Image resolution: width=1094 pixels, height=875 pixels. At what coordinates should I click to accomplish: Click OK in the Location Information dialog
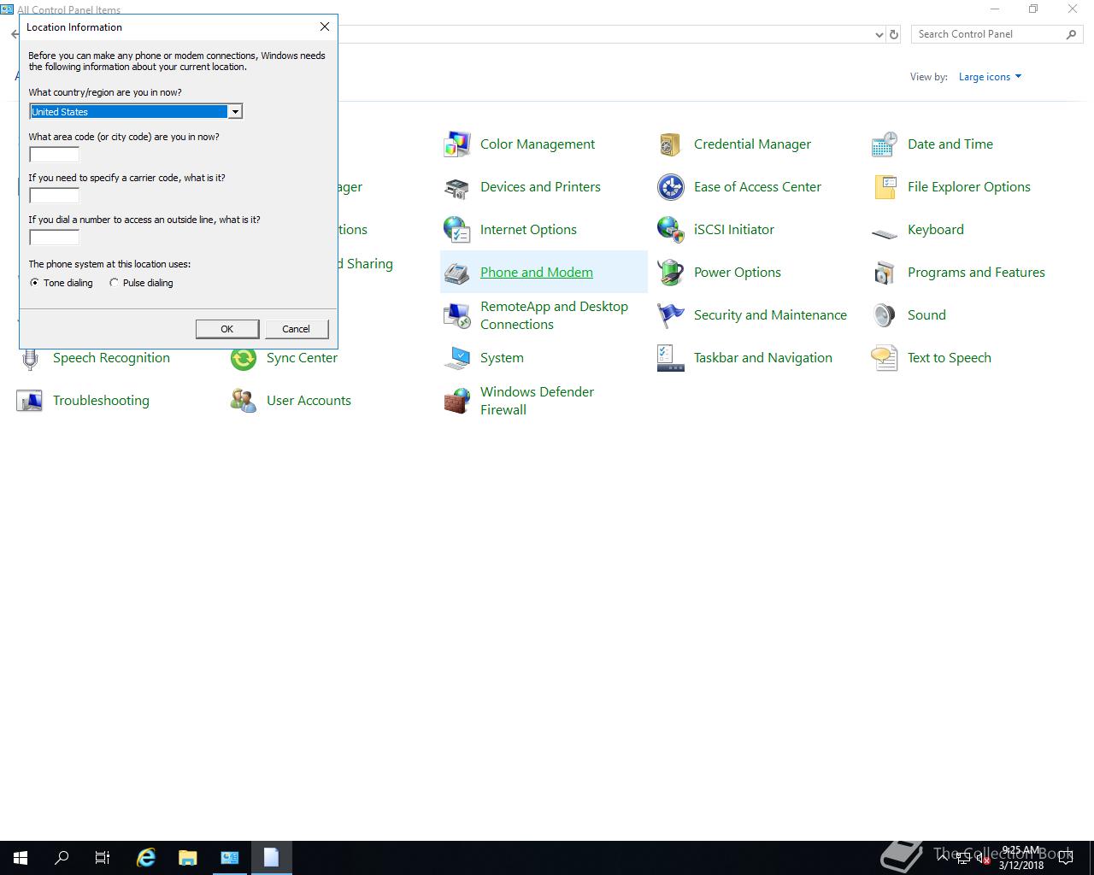tap(226, 329)
